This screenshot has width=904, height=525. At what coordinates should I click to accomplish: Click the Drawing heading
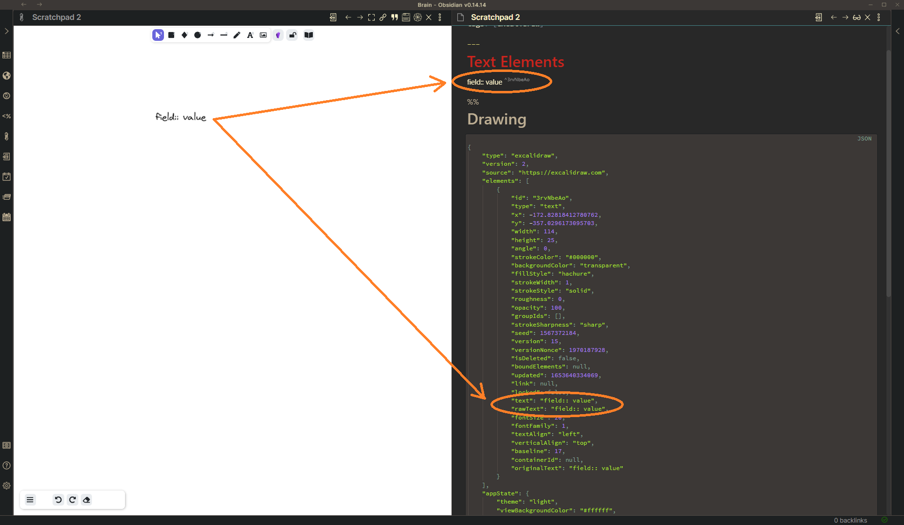(x=497, y=120)
